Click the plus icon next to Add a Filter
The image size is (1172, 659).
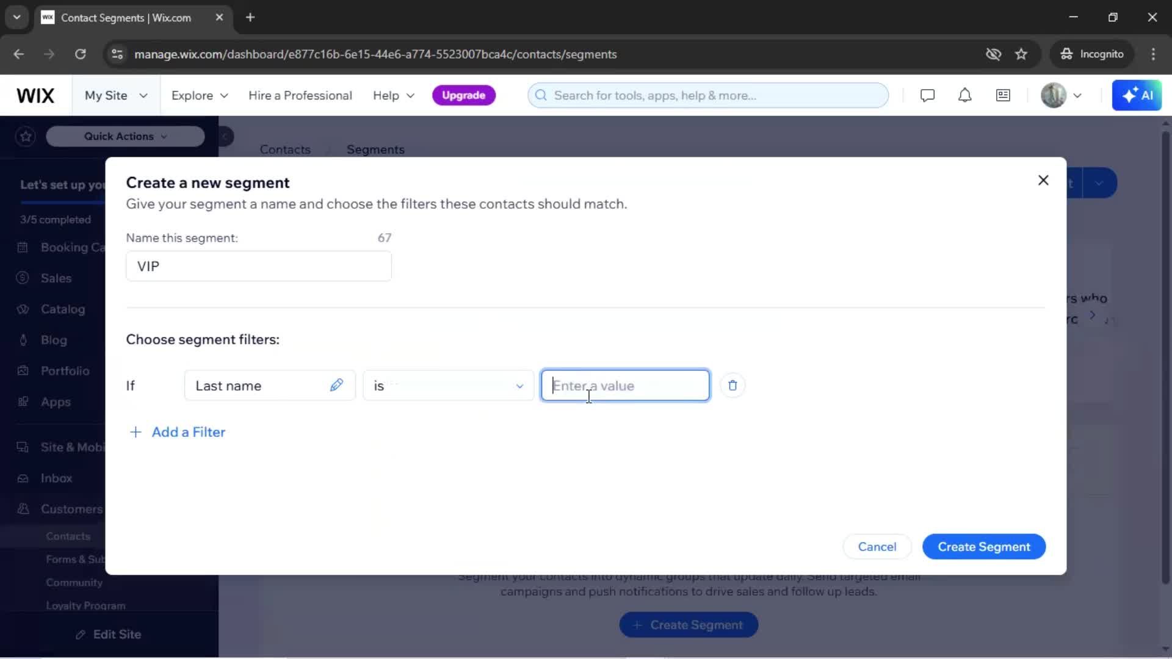(x=136, y=432)
